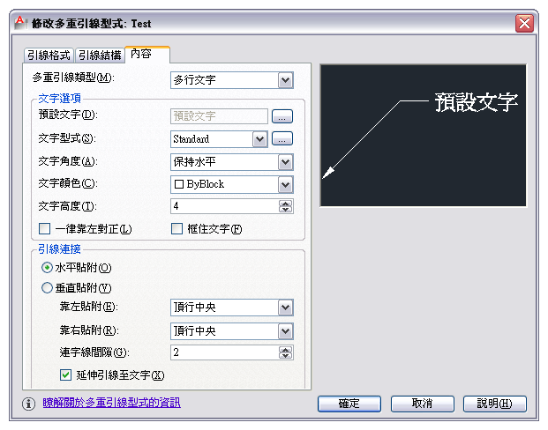Click the 取消 button
Screen dimensions: 548x430
click(422, 404)
